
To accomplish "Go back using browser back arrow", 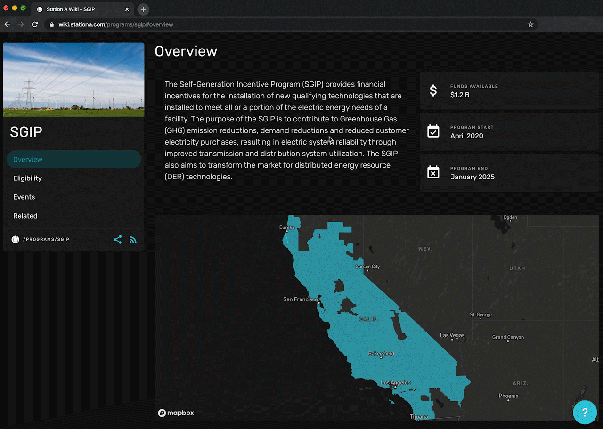I will coord(7,24).
